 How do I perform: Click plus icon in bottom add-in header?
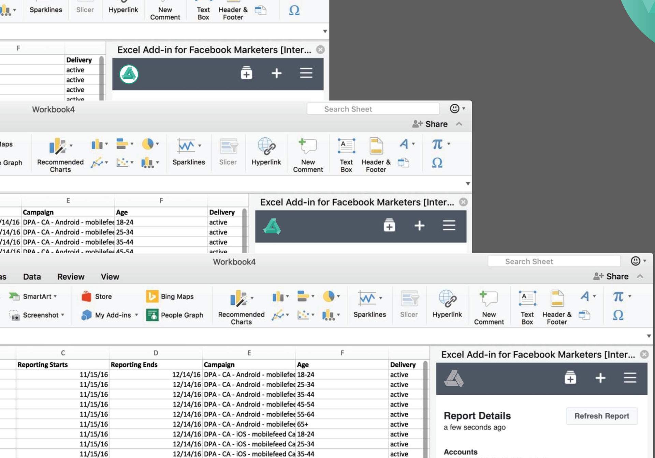(x=600, y=378)
